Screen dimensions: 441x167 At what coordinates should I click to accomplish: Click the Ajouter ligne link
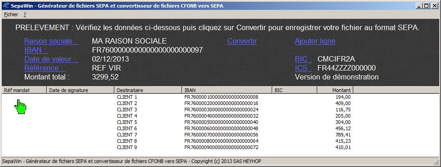pos(315,41)
